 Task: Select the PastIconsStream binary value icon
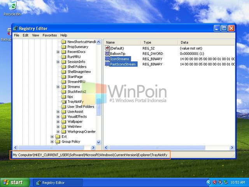click(x=107, y=64)
